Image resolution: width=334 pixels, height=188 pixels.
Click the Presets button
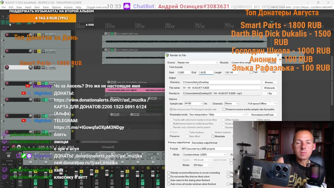(272, 63)
